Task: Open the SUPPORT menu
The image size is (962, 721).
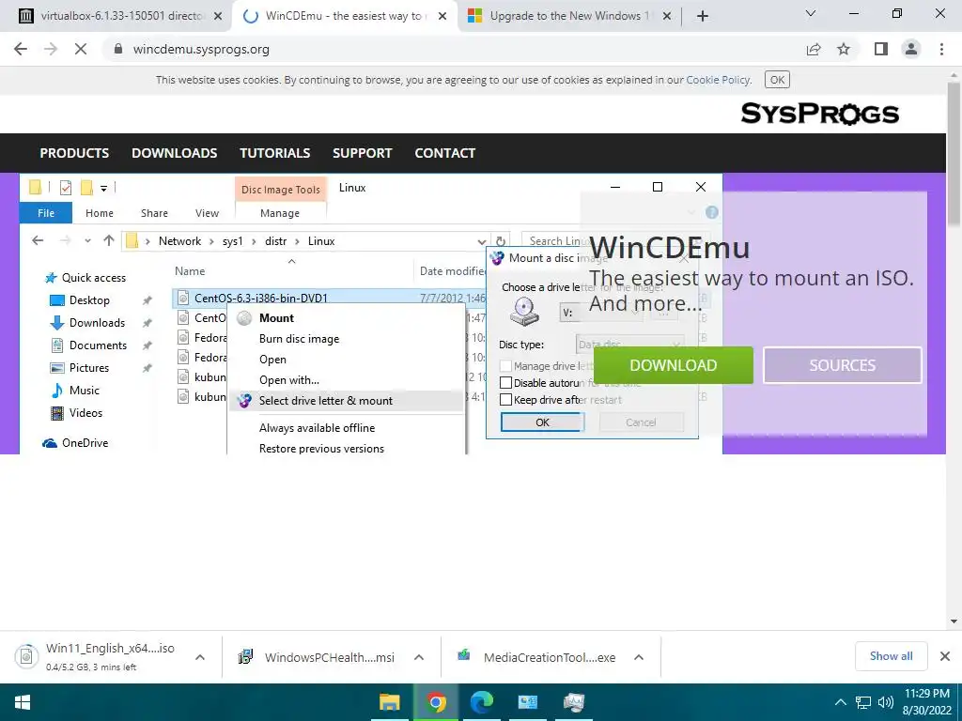Action: click(x=362, y=153)
